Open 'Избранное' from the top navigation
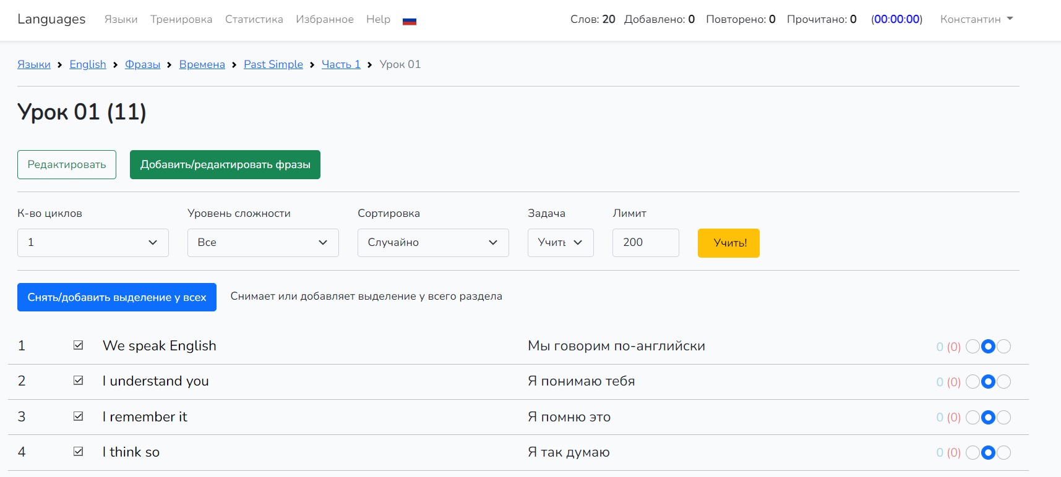 (324, 19)
